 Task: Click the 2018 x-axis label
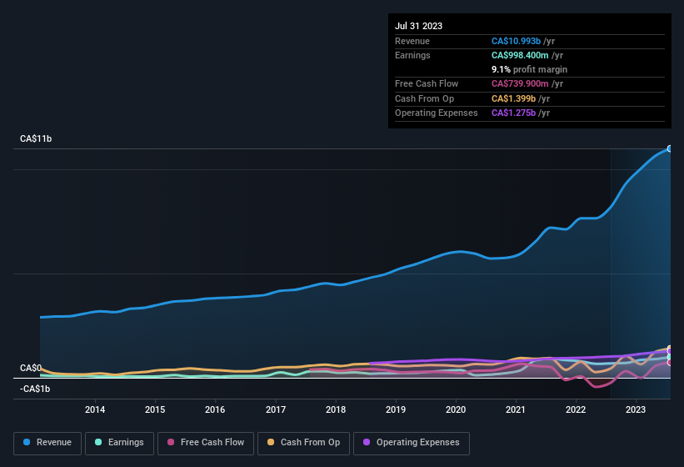coord(336,409)
